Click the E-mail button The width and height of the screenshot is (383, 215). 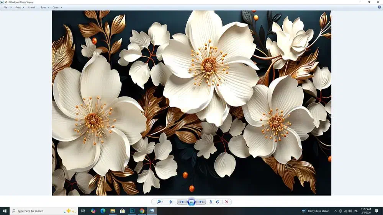pos(31,7)
